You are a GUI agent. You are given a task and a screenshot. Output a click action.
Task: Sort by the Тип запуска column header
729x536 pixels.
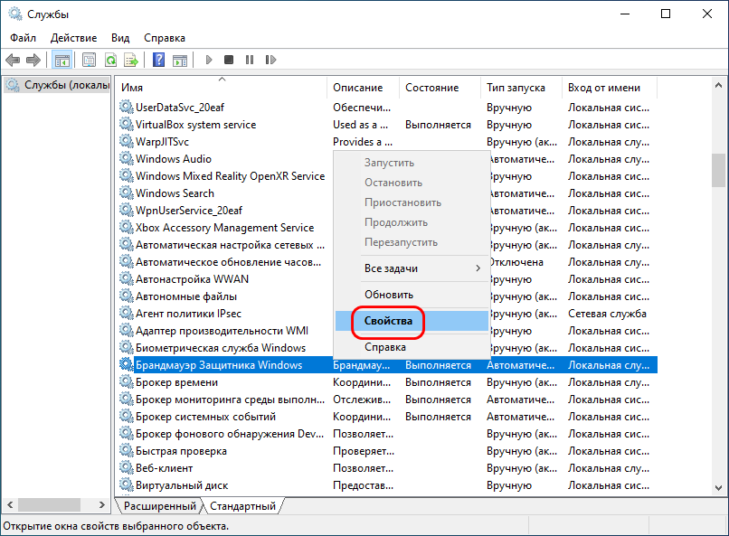click(521, 88)
